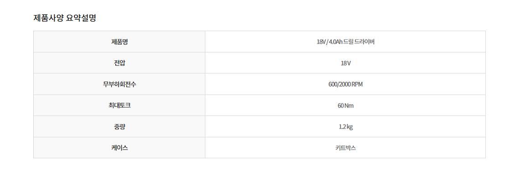
Task: Click the 600/2000 RPM value
Action: [x=345, y=84]
